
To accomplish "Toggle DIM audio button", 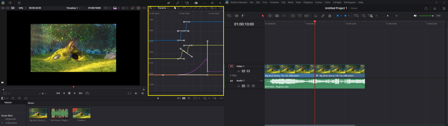I will point(438,16).
